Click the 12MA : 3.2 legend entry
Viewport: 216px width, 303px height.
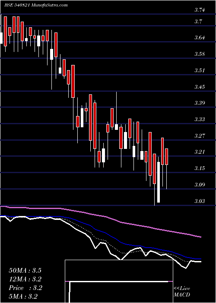click(x=25, y=279)
